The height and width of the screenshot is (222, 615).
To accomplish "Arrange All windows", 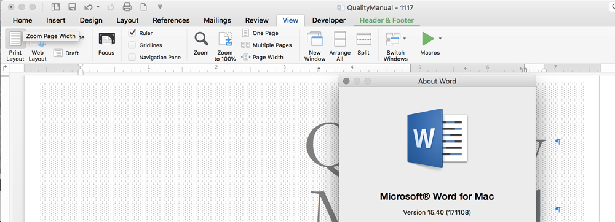I will pyautogui.click(x=339, y=47).
